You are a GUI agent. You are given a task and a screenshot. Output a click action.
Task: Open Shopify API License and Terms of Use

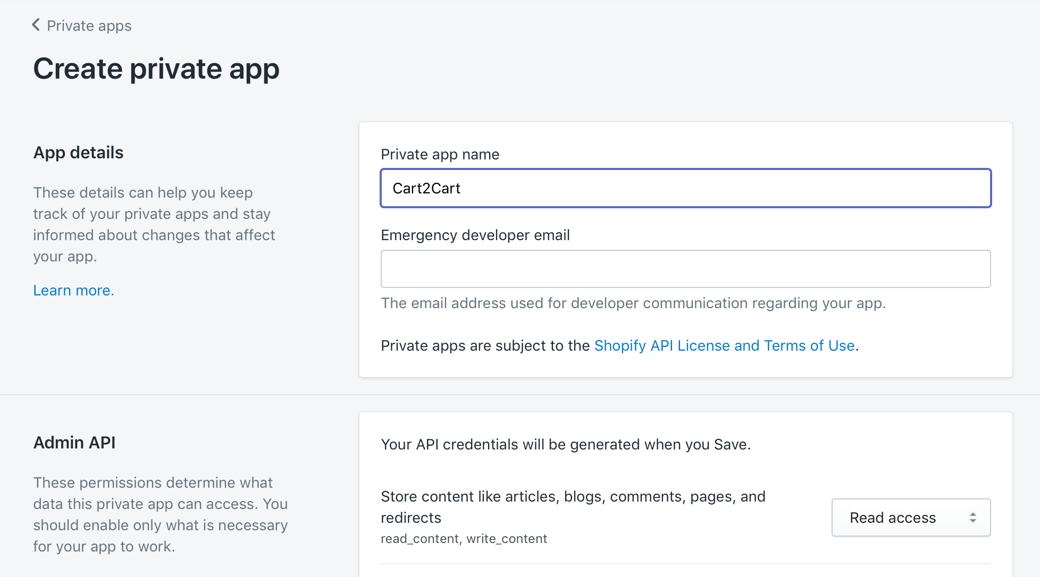(x=724, y=345)
